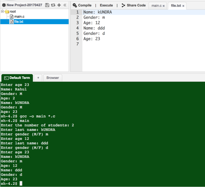Collapse the sidebar with double chevron icon

(65, 5)
